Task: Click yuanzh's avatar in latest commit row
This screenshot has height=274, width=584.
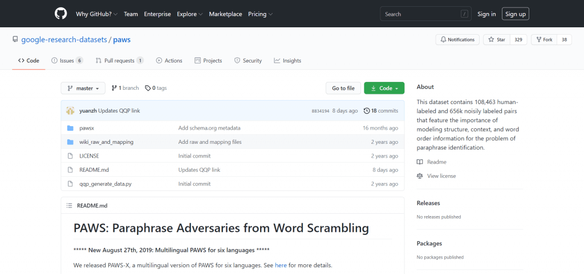Action: [x=70, y=111]
